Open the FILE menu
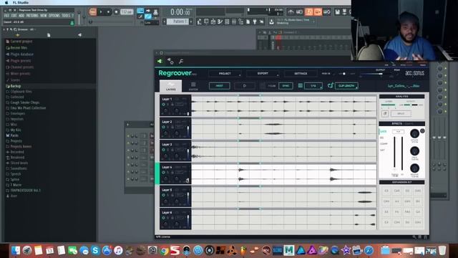This screenshot has height=258, width=458. pyautogui.click(x=6, y=16)
